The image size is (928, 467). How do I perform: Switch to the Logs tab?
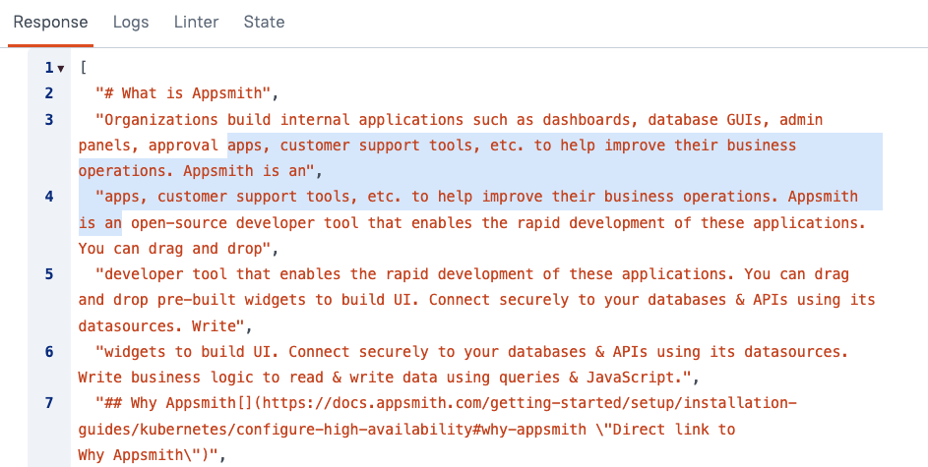click(130, 22)
